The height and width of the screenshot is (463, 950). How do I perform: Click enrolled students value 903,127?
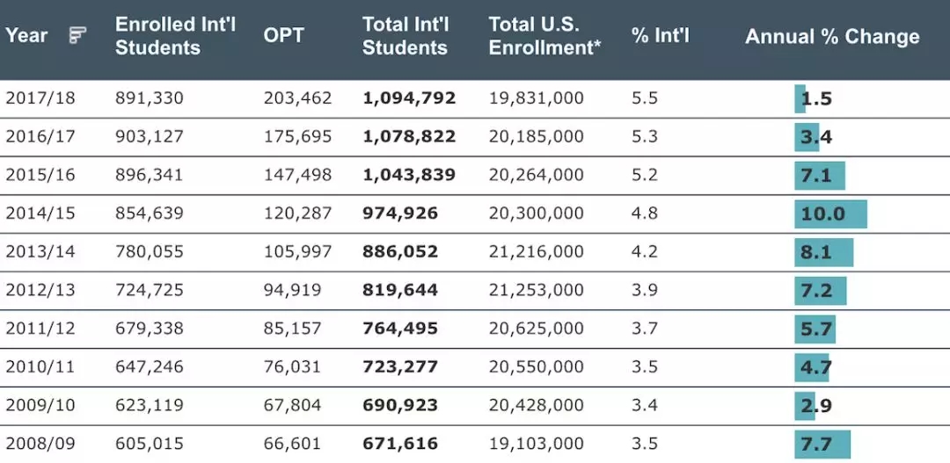150,136
